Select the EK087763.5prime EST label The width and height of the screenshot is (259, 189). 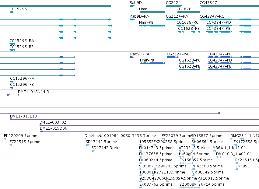[156, 184]
